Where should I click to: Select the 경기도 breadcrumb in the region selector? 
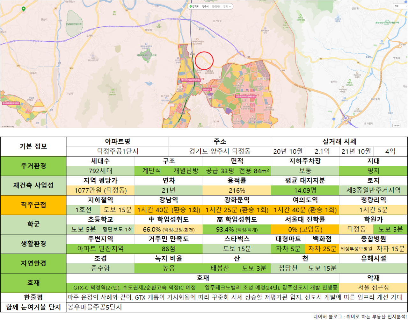195,6
